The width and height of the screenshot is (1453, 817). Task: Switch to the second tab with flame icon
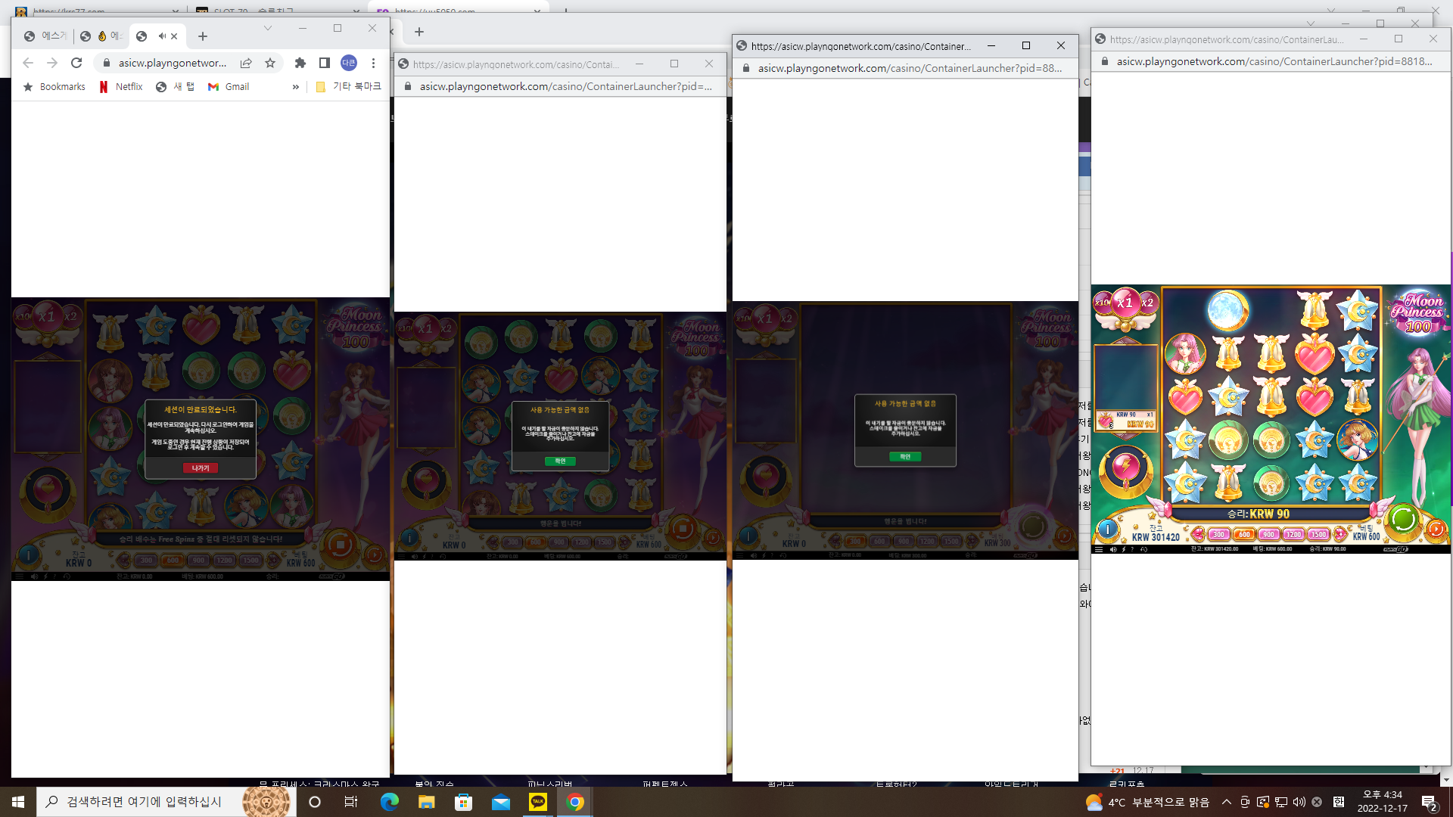pyautogui.click(x=101, y=36)
